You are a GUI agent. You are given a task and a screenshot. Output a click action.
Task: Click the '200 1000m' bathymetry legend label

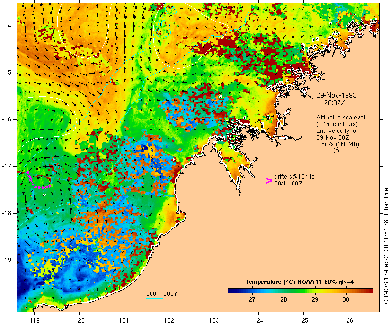162,294
